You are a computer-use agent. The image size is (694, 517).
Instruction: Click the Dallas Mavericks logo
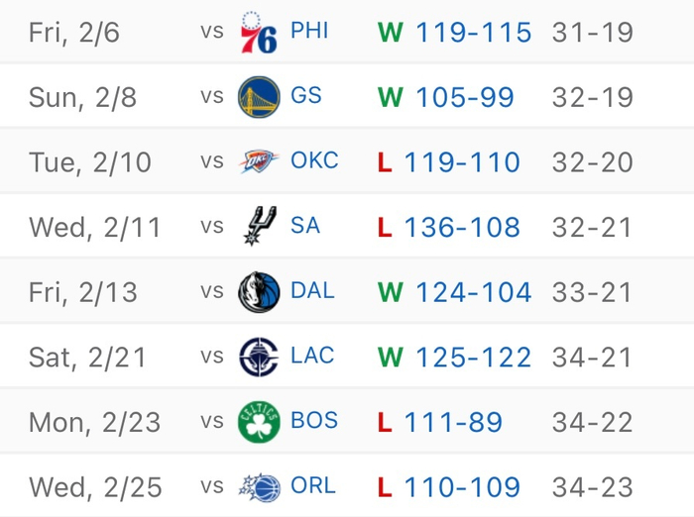[x=259, y=292]
